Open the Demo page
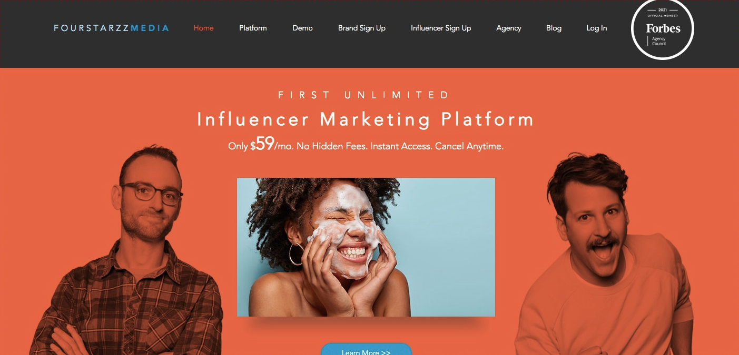The width and height of the screenshot is (739, 355). click(302, 28)
